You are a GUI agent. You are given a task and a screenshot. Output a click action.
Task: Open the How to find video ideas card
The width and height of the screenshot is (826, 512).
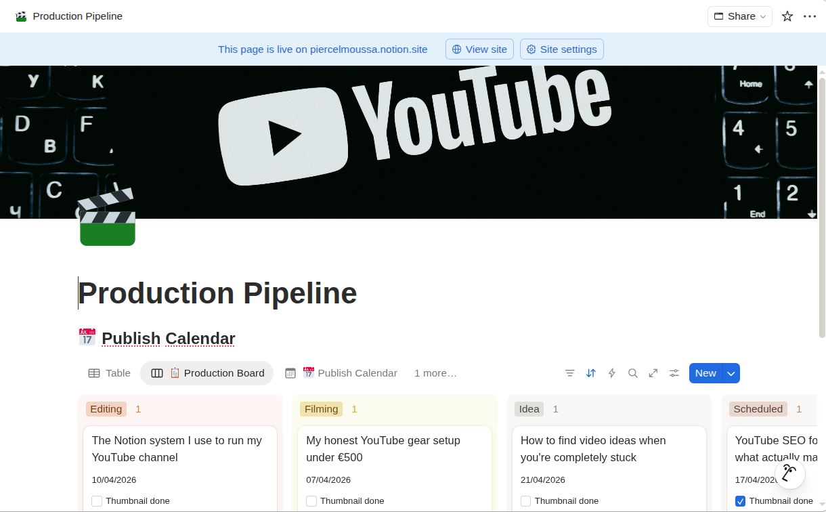point(609,469)
